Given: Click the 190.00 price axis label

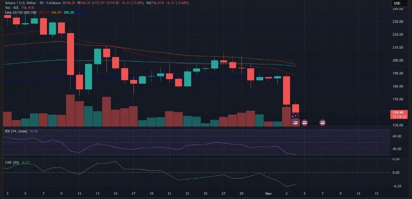Looking at the screenshot, I should click(x=398, y=73).
